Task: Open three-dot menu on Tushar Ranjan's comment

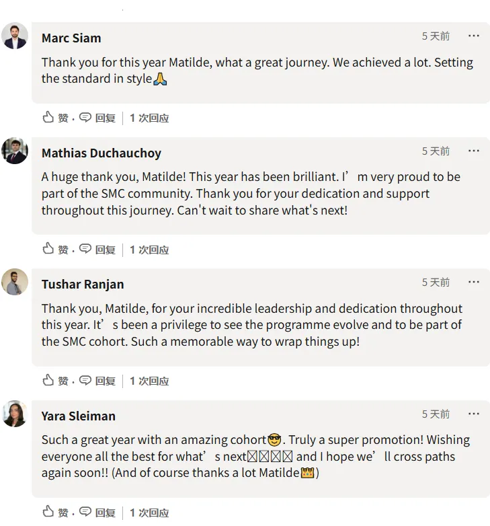Action: 474,283
